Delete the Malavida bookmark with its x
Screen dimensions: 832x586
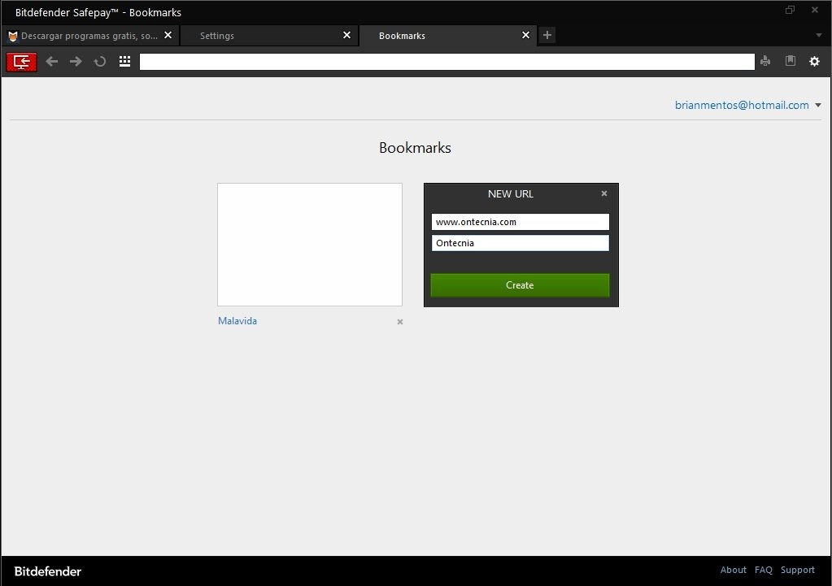click(x=400, y=322)
